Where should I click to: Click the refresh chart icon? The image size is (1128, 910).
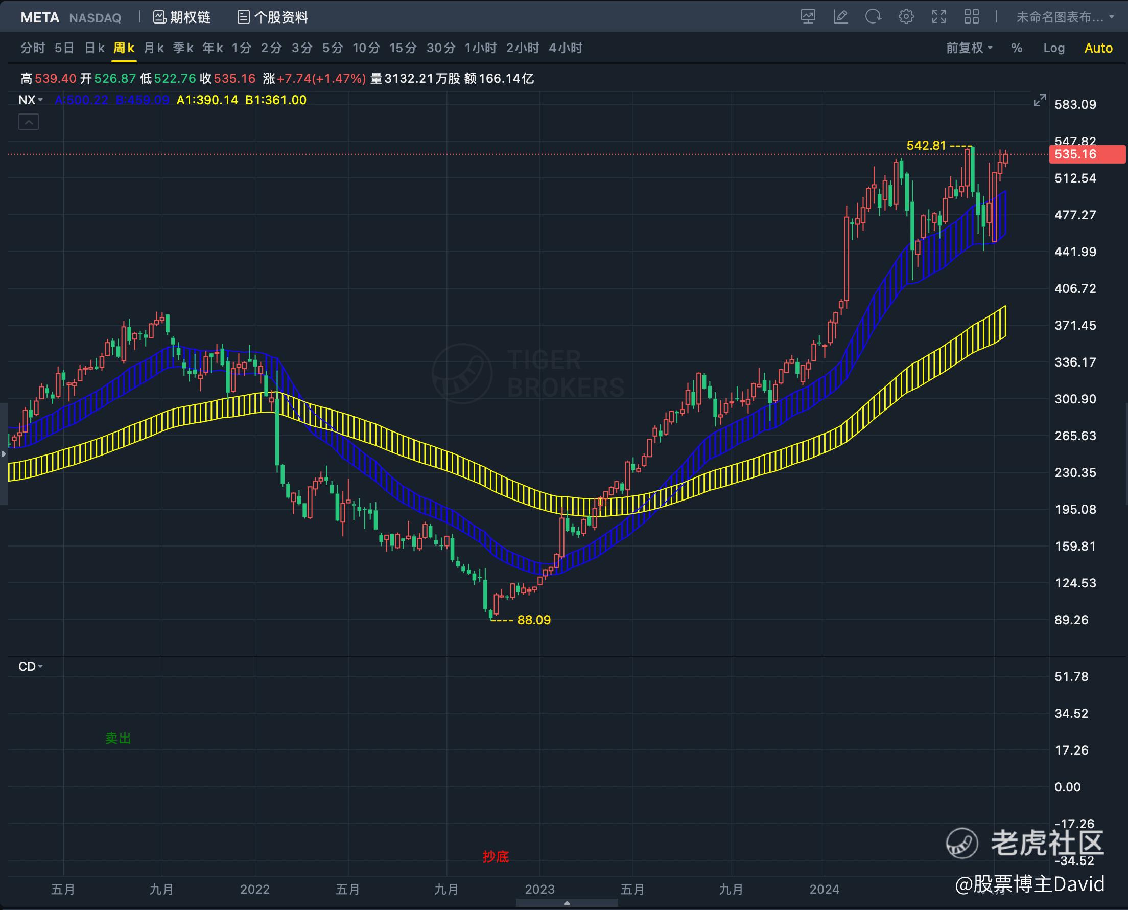[x=873, y=17]
